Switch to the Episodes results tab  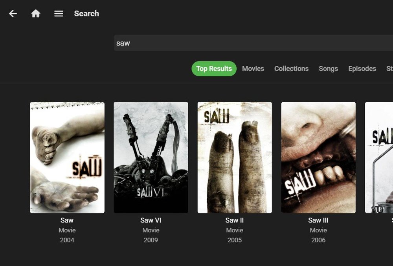coord(362,68)
